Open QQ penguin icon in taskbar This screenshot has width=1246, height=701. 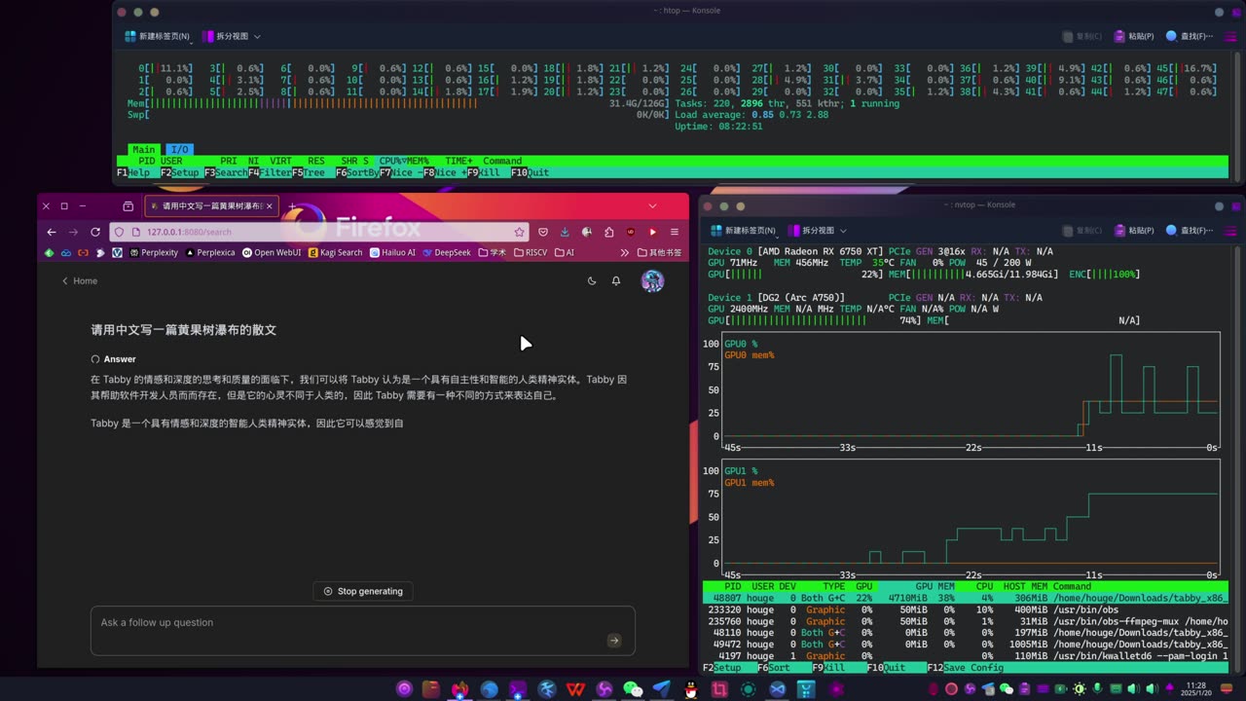tap(690, 689)
